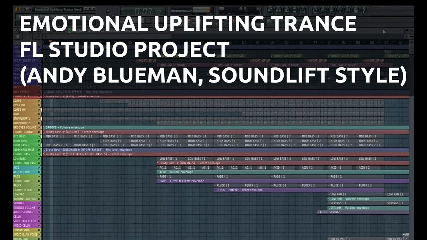Select Fruity Fast LP (LOW BASS) Cutoff envelope
The image size is (427, 240).
tap(283, 163)
